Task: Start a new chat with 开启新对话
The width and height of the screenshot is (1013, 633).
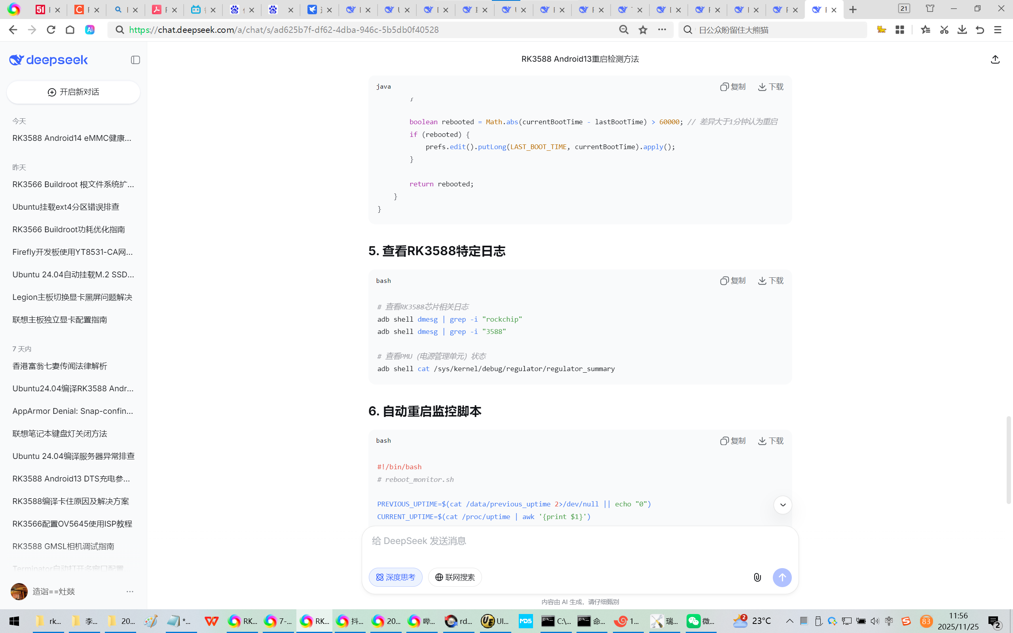Action: 73,92
